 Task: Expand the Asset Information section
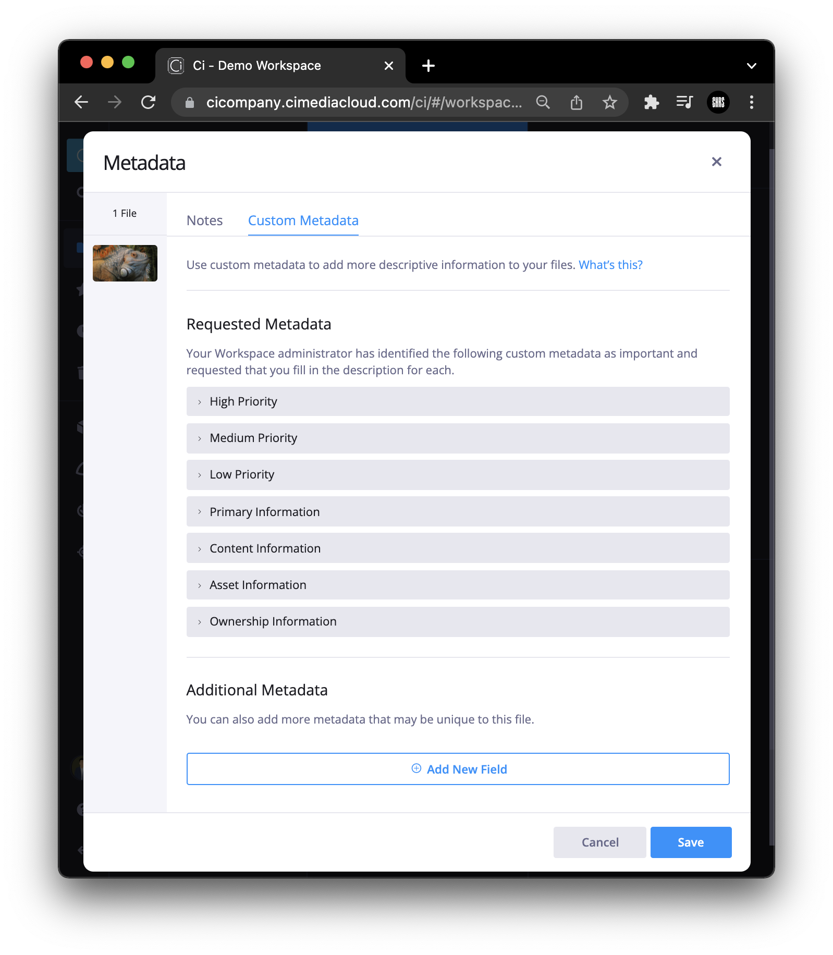(x=458, y=585)
